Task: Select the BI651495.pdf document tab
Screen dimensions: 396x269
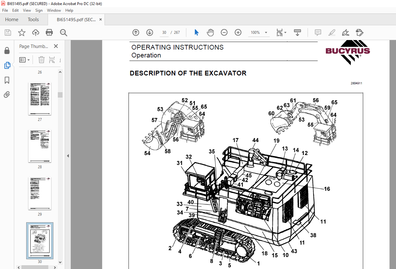Action: (x=76, y=20)
